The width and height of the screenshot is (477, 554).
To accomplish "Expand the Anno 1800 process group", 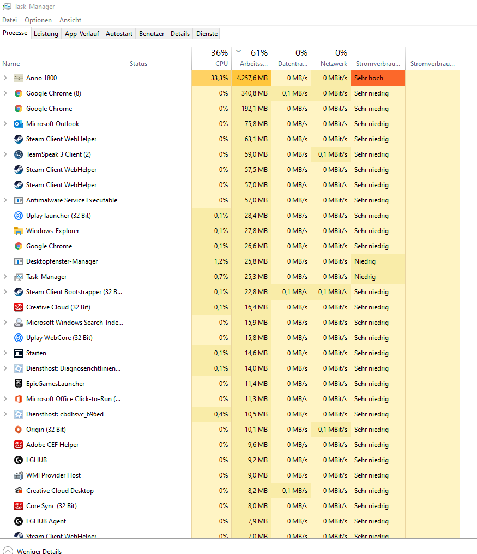I will click(x=5, y=78).
